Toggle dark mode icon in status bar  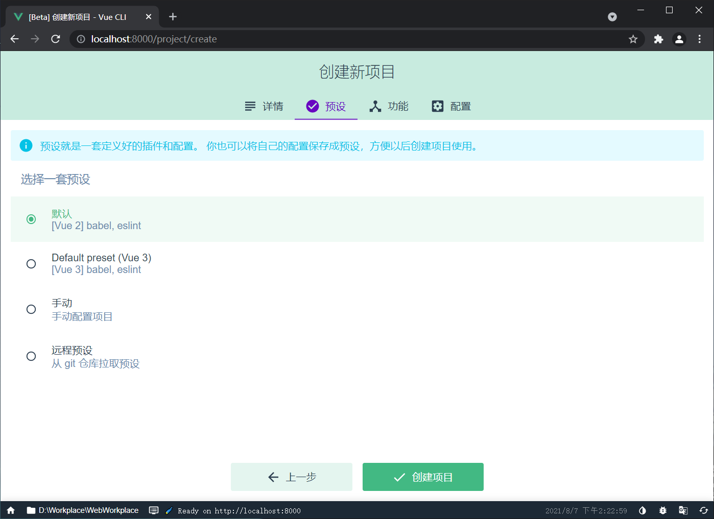pyautogui.click(x=642, y=510)
